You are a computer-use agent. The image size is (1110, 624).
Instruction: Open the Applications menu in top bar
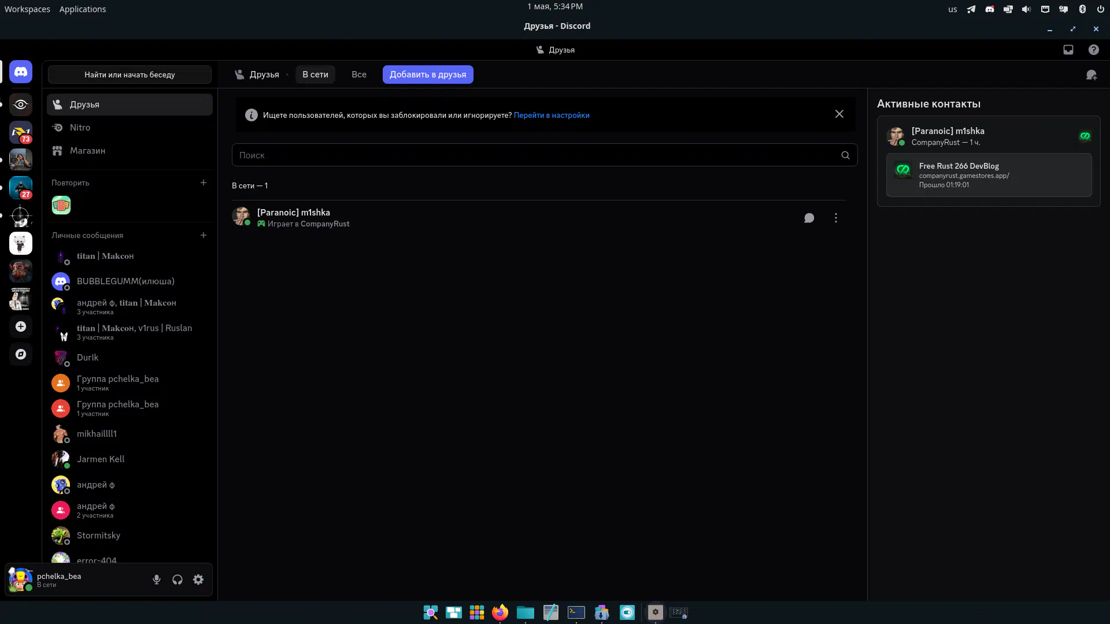pos(83,9)
